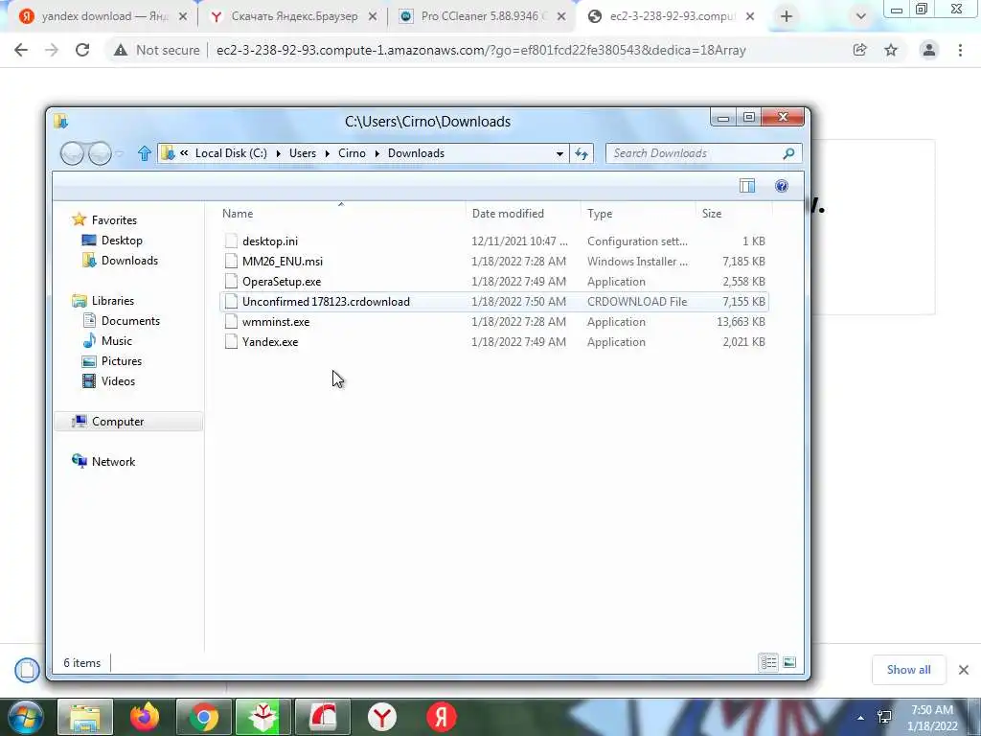This screenshot has width=981, height=736.
Task: Open the Chrome profile avatar menu
Action: tap(929, 50)
